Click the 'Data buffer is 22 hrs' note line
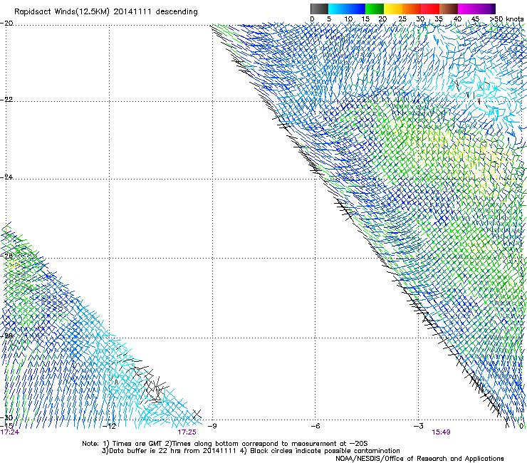The height and width of the screenshot is (463, 527). pyautogui.click(x=251, y=451)
